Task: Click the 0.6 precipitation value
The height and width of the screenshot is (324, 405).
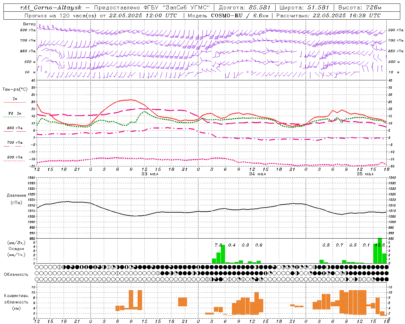Action: click(x=259, y=245)
